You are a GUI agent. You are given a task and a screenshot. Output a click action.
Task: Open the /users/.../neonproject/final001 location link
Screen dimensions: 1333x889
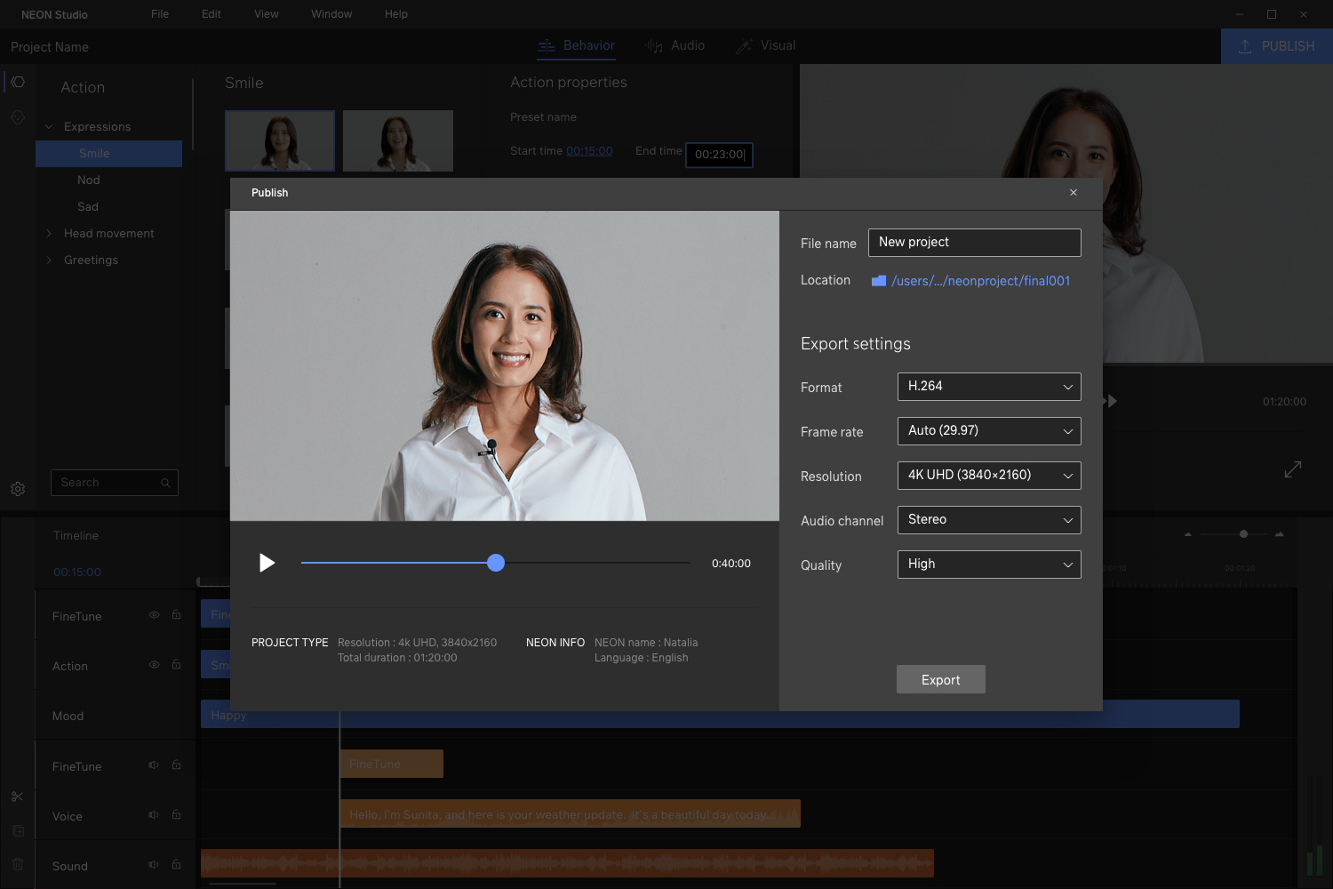(x=980, y=281)
